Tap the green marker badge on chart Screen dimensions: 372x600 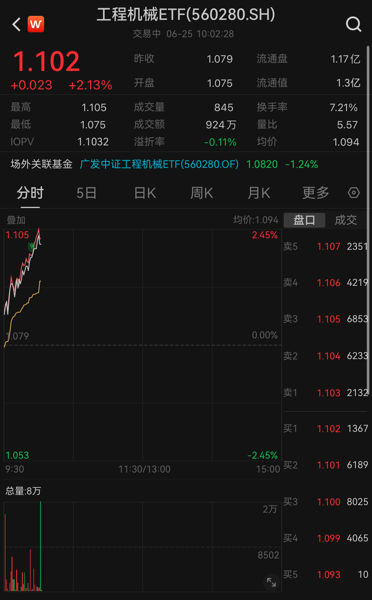pyautogui.click(x=31, y=247)
